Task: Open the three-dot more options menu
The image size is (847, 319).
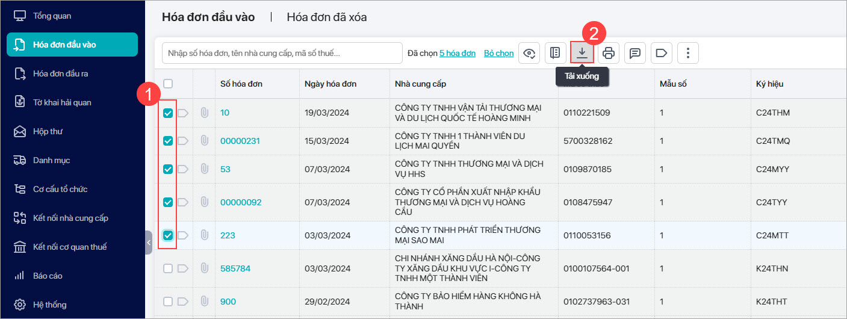Action: pos(687,53)
